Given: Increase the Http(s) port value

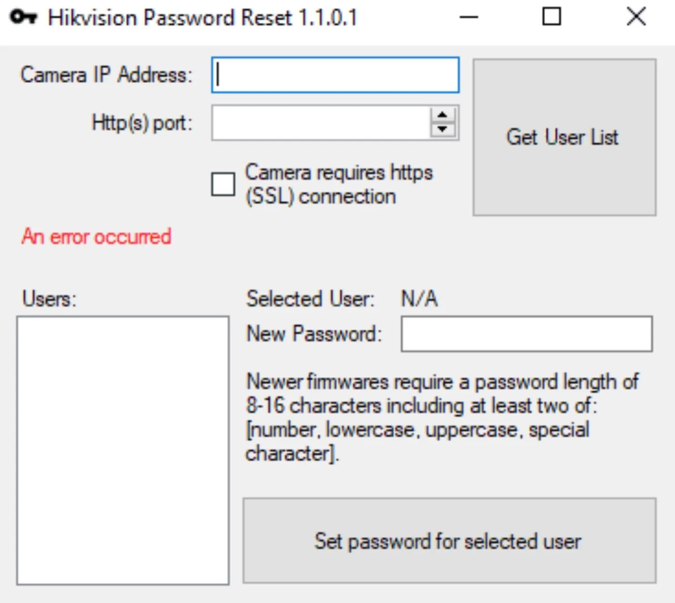Looking at the screenshot, I should pyautogui.click(x=442, y=115).
